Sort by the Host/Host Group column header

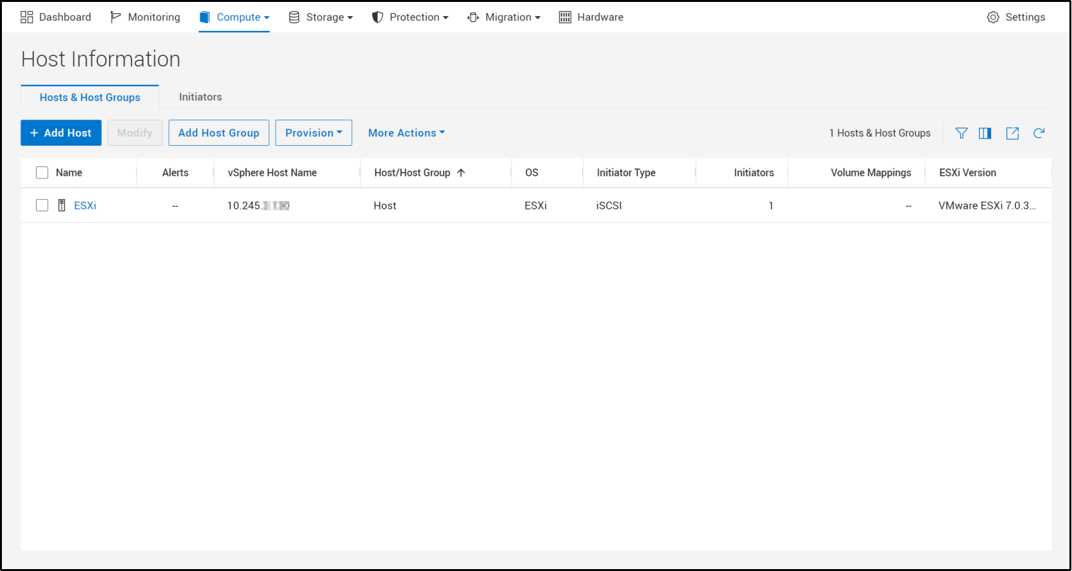click(x=412, y=173)
